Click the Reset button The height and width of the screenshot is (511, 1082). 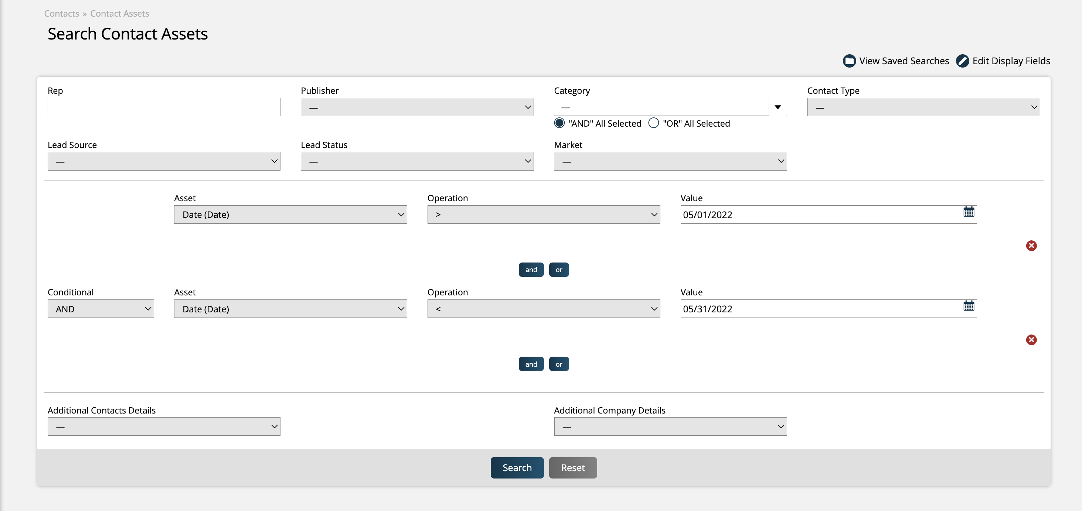click(x=572, y=467)
